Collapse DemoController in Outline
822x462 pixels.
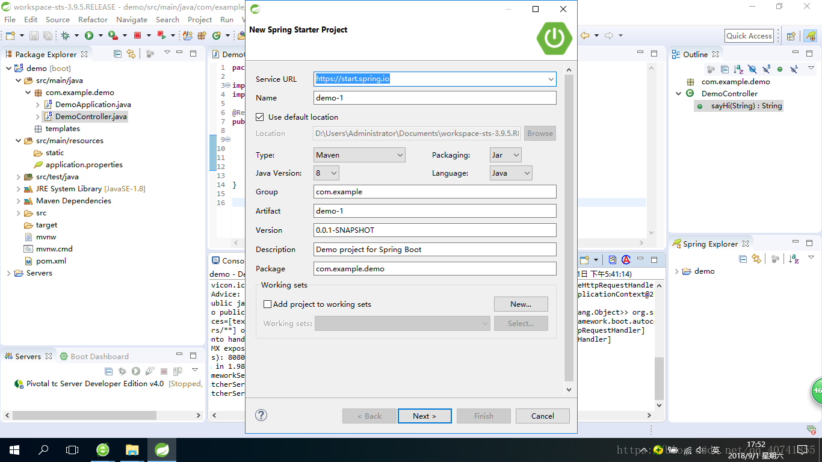pos(679,94)
